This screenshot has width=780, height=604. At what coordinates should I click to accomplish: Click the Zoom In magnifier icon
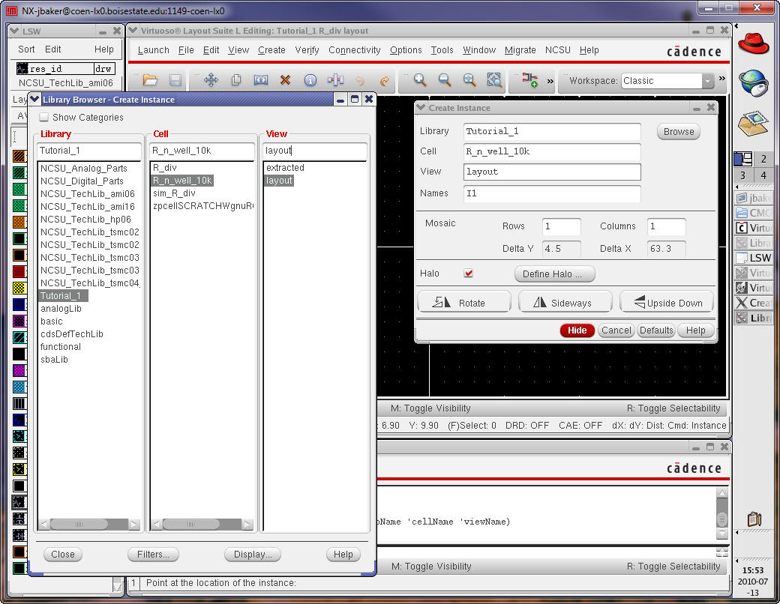click(420, 80)
